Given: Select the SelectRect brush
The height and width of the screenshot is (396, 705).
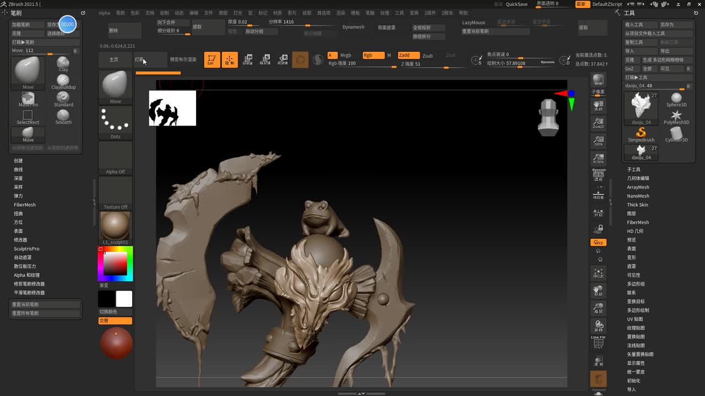Looking at the screenshot, I should coord(28,117).
